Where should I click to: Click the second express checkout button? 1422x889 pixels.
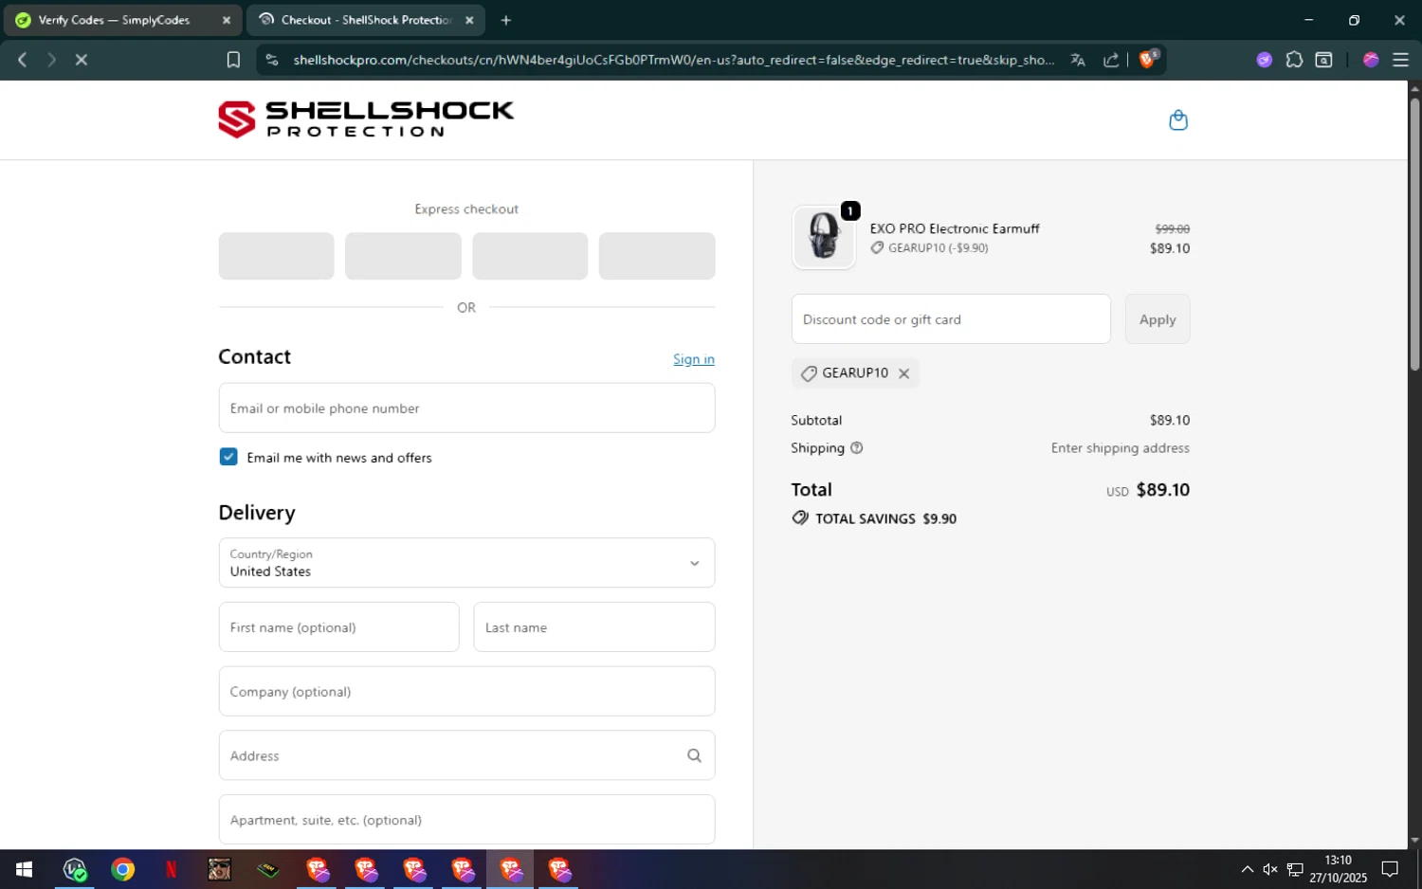click(403, 256)
